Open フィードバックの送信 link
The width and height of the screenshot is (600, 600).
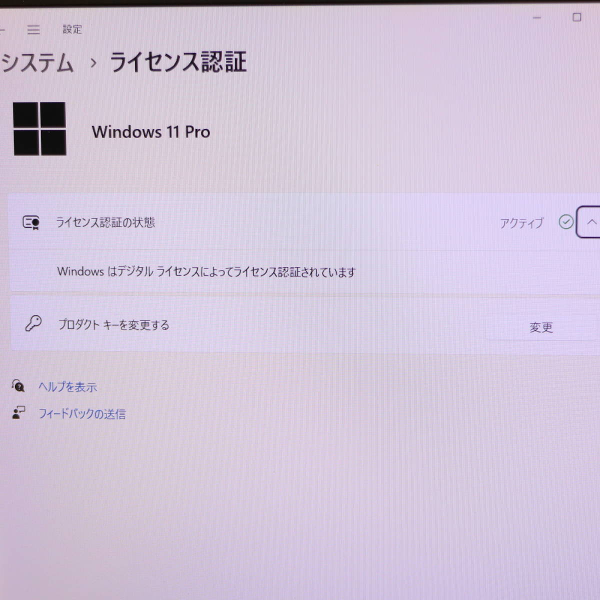(x=82, y=414)
